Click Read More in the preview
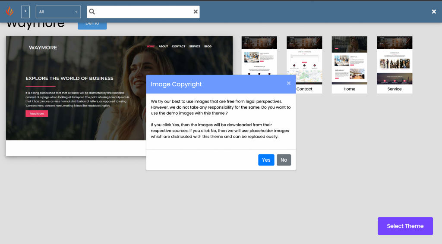The width and height of the screenshot is (442, 244). click(x=37, y=114)
